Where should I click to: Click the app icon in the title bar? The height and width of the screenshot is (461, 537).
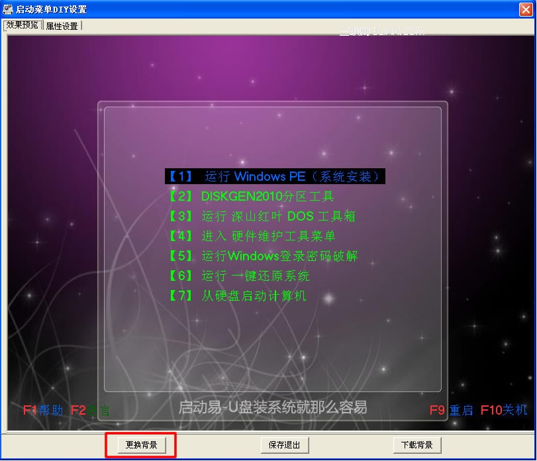pos(7,9)
